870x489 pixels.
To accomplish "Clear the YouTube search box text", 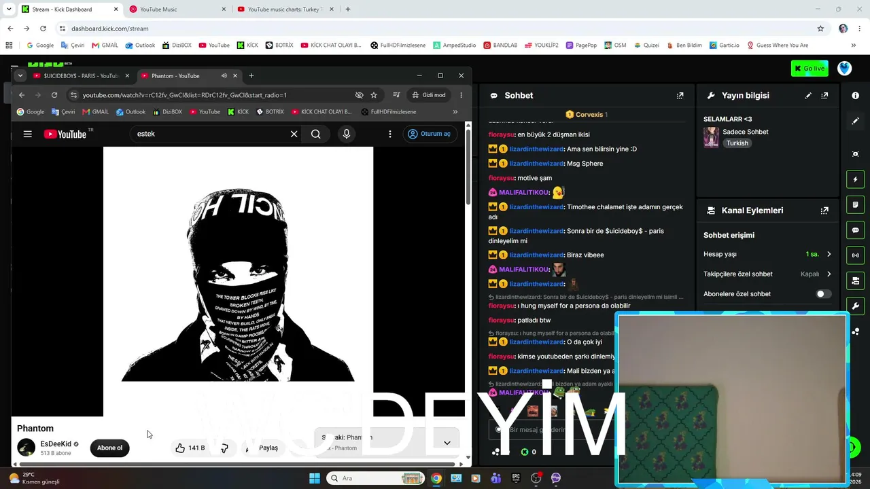I will (294, 134).
